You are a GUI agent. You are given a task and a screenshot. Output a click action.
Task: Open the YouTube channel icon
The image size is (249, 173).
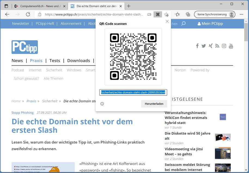(231, 46)
